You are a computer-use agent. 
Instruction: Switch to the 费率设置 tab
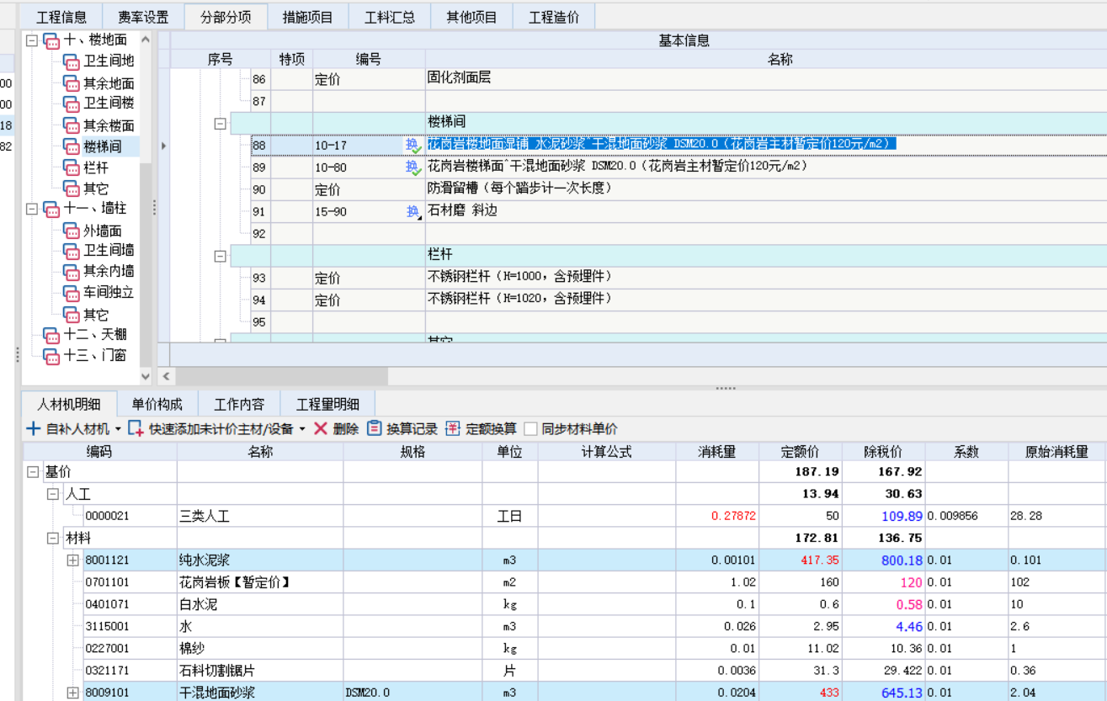coord(143,17)
